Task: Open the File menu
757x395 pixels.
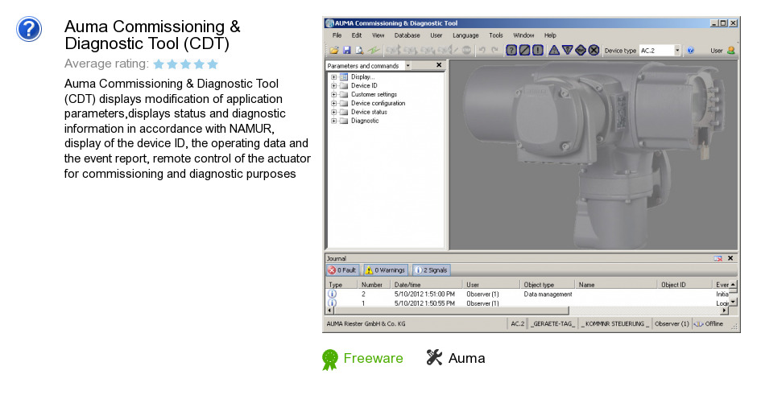Action: [337, 35]
